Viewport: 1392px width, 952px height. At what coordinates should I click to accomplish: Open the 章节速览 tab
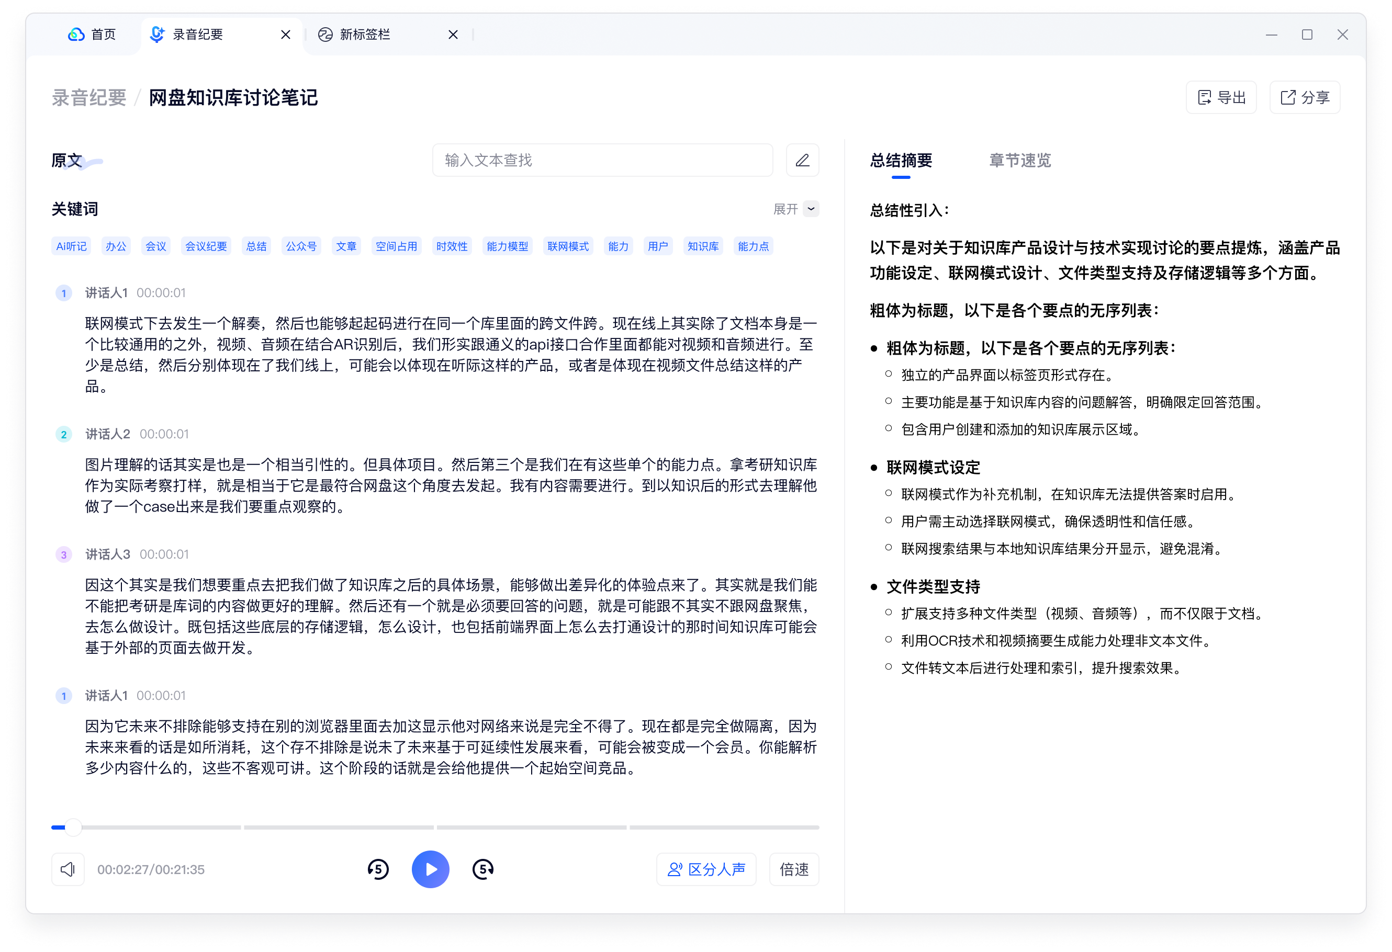coord(1019,161)
